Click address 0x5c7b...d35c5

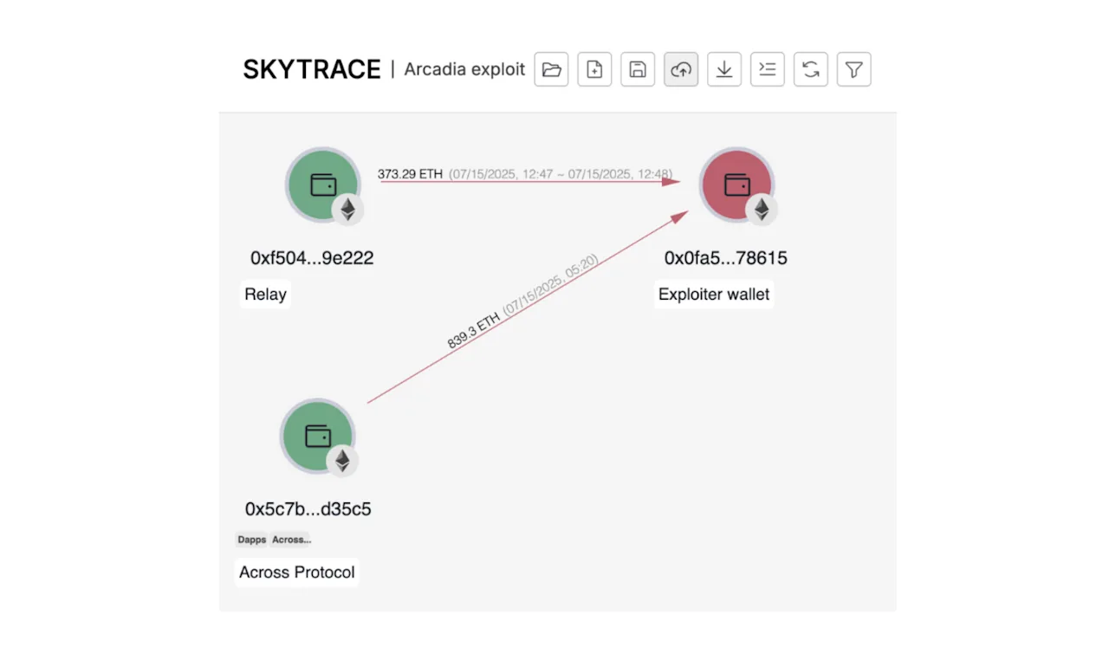[x=308, y=509]
